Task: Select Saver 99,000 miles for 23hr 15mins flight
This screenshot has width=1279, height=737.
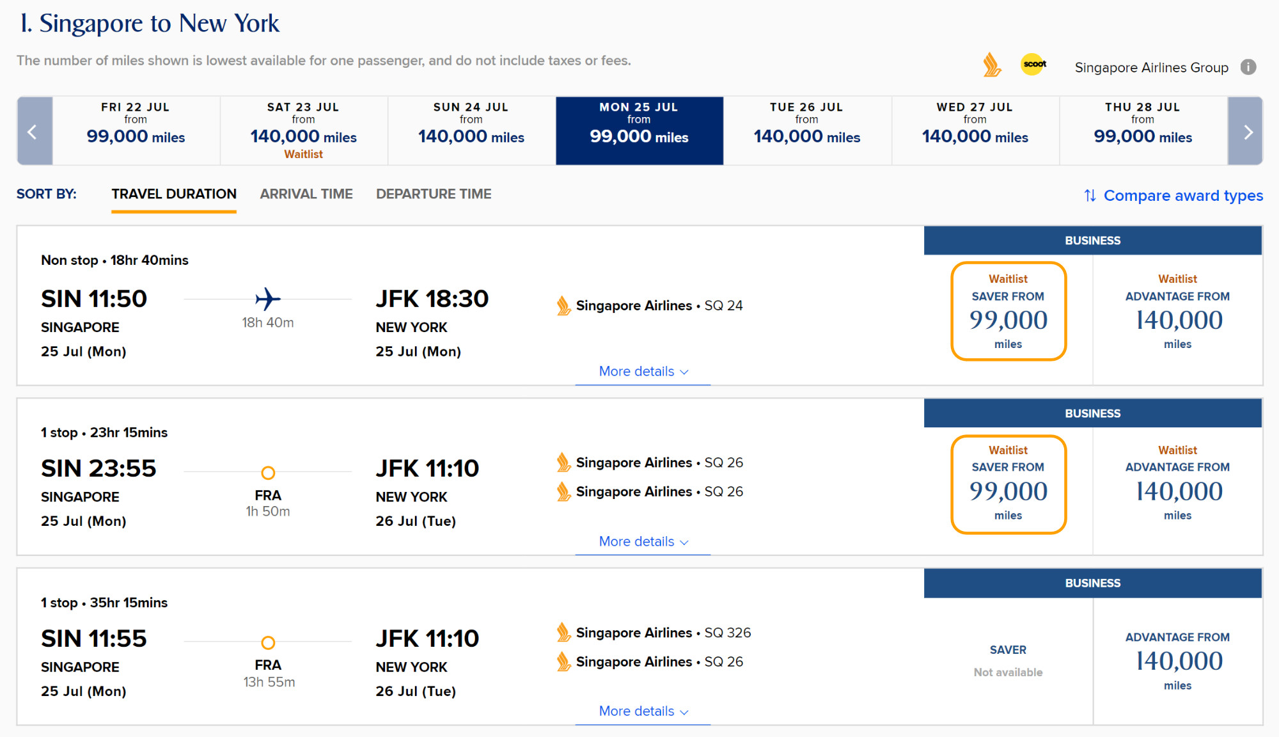Action: (1008, 484)
